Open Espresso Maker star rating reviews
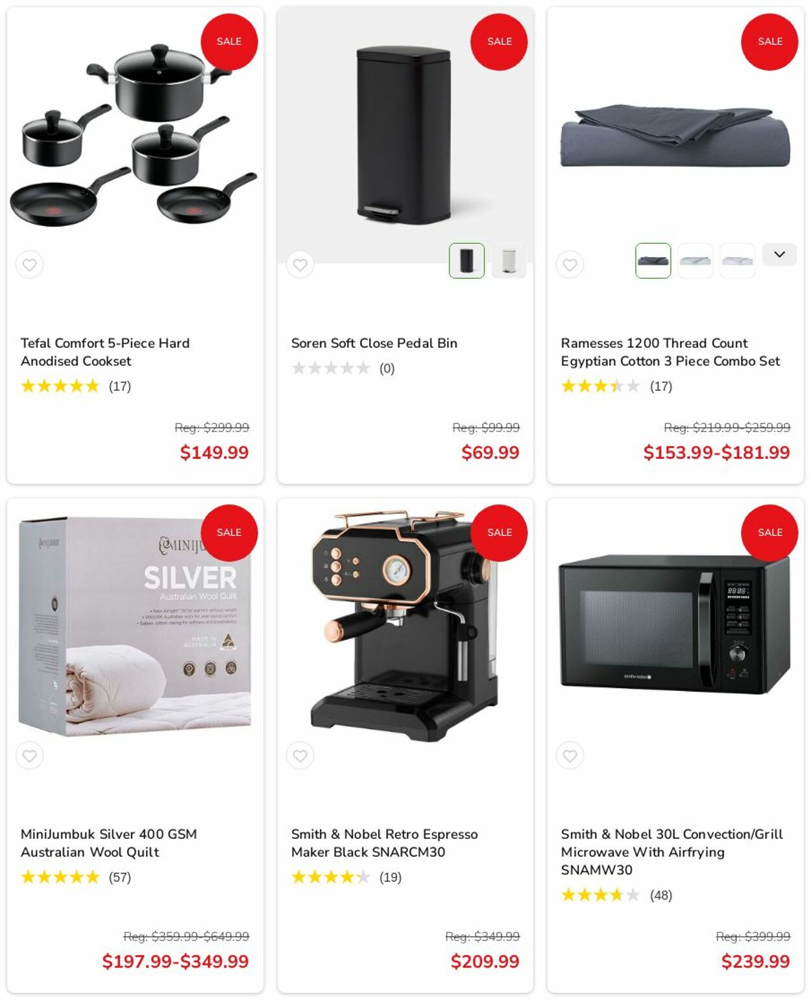This screenshot has height=1000, width=811. click(346, 877)
